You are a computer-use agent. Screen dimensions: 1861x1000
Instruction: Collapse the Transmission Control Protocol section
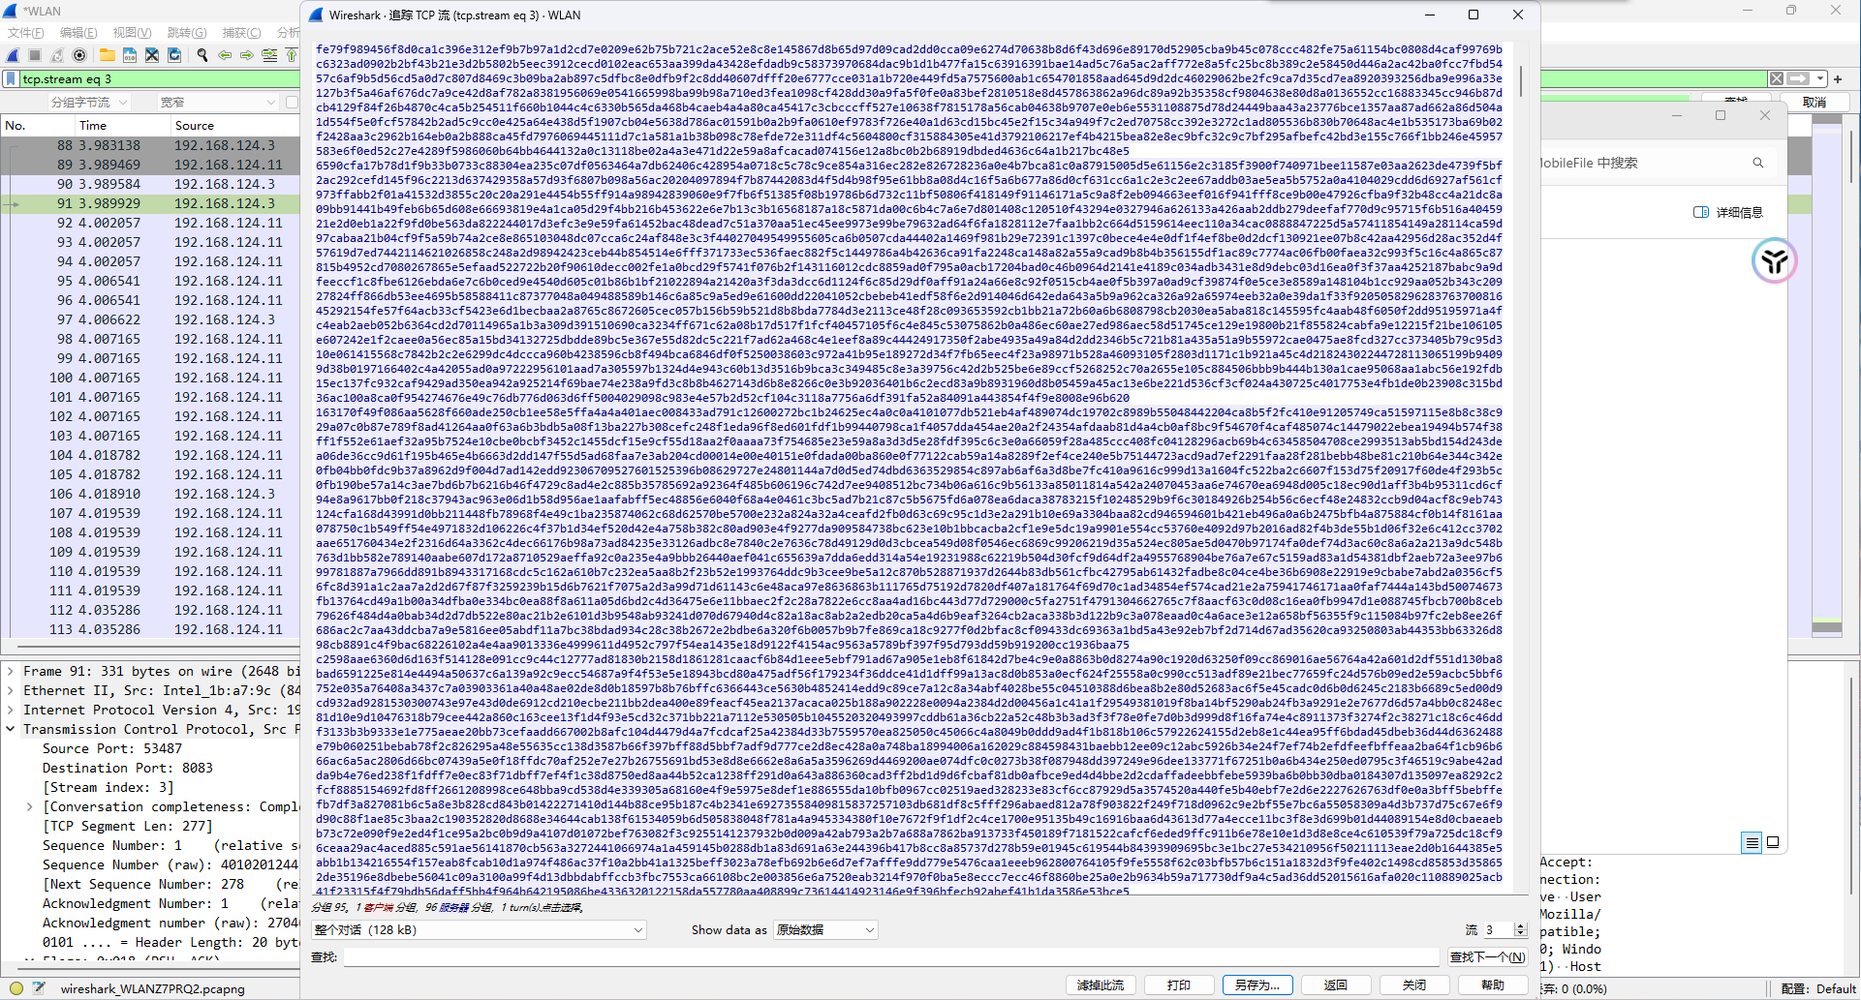click(11, 729)
